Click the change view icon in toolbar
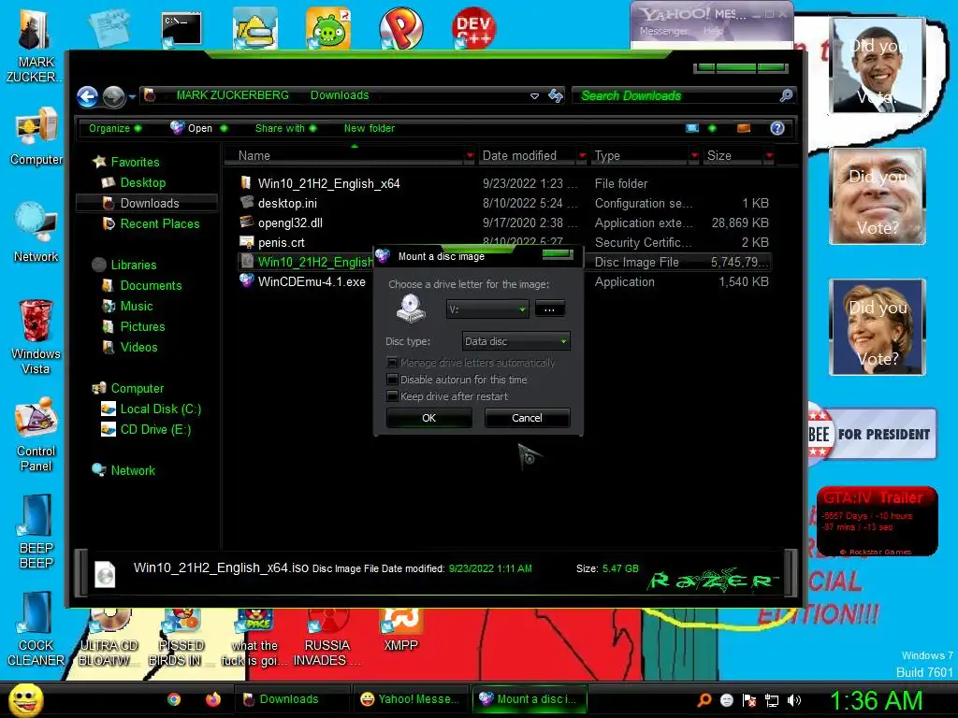The width and height of the screenshot is (958, 718). (692, 128)
